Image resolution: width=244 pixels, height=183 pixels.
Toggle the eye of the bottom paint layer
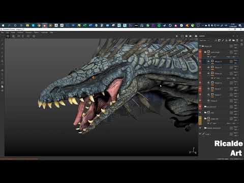(x=200, y=134)
